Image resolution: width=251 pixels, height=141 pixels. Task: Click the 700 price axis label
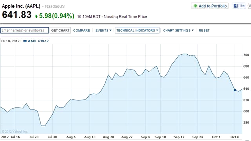246,55
